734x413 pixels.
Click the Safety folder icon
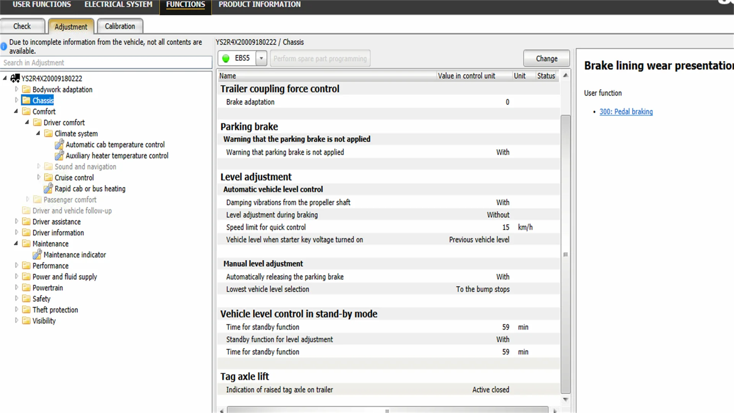[x=26, y=299]
